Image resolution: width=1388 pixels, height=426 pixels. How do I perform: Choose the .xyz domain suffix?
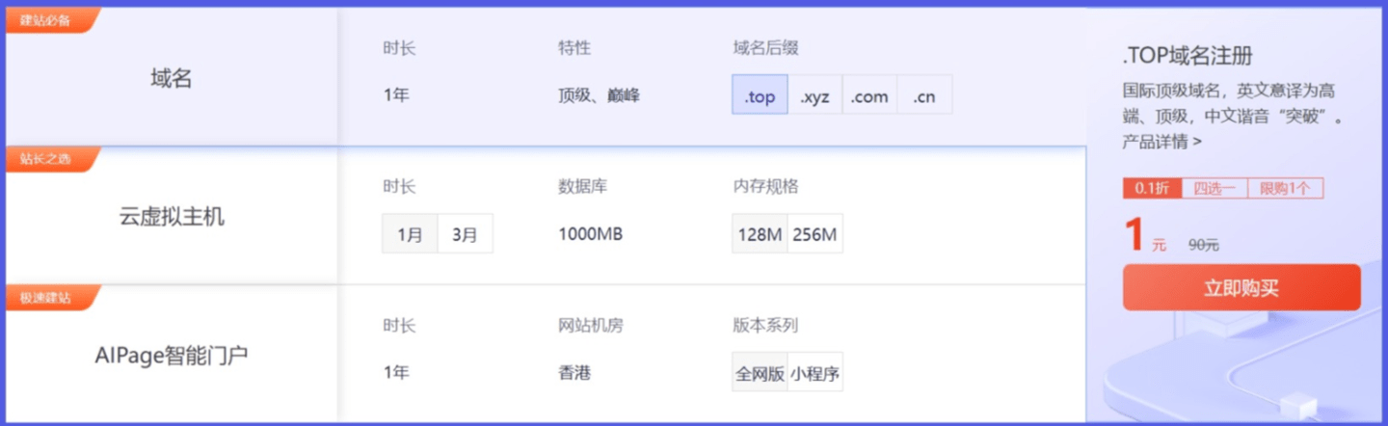click(814, 95)
